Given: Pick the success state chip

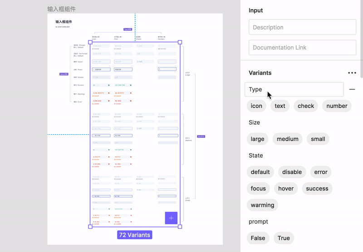Looking at the screenshot, I should point(317,189).
